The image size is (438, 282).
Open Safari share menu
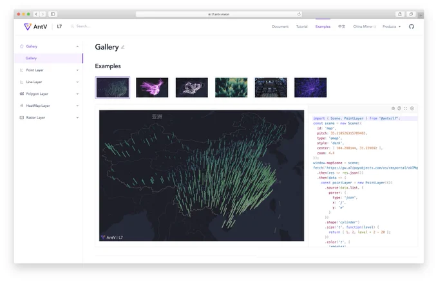[400, 14]
